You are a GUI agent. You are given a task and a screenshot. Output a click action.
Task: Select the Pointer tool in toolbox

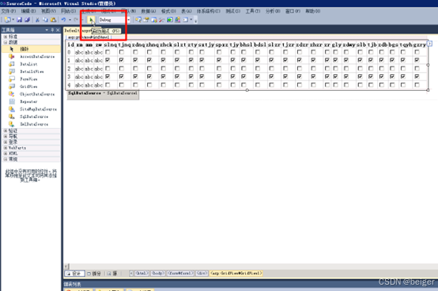[x=31, y=49]
